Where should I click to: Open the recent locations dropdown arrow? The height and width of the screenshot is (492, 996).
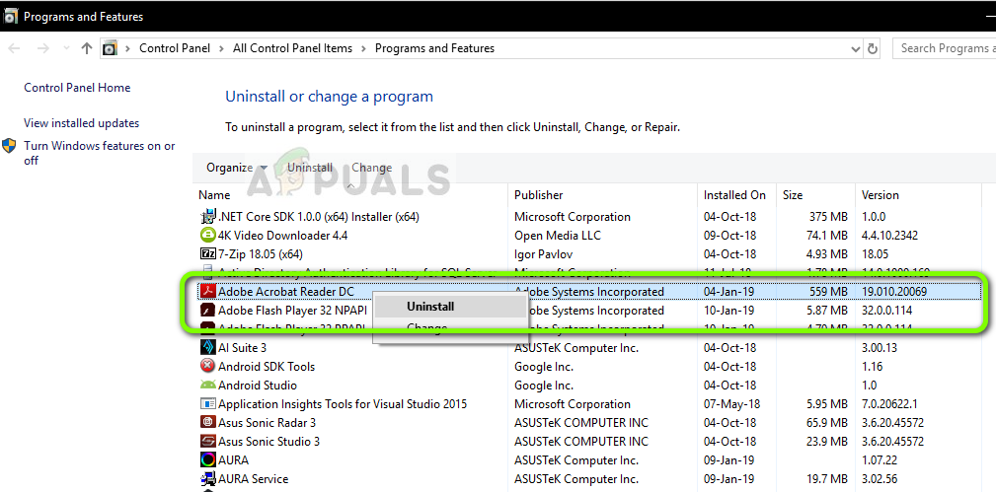[x=67, y=48]
